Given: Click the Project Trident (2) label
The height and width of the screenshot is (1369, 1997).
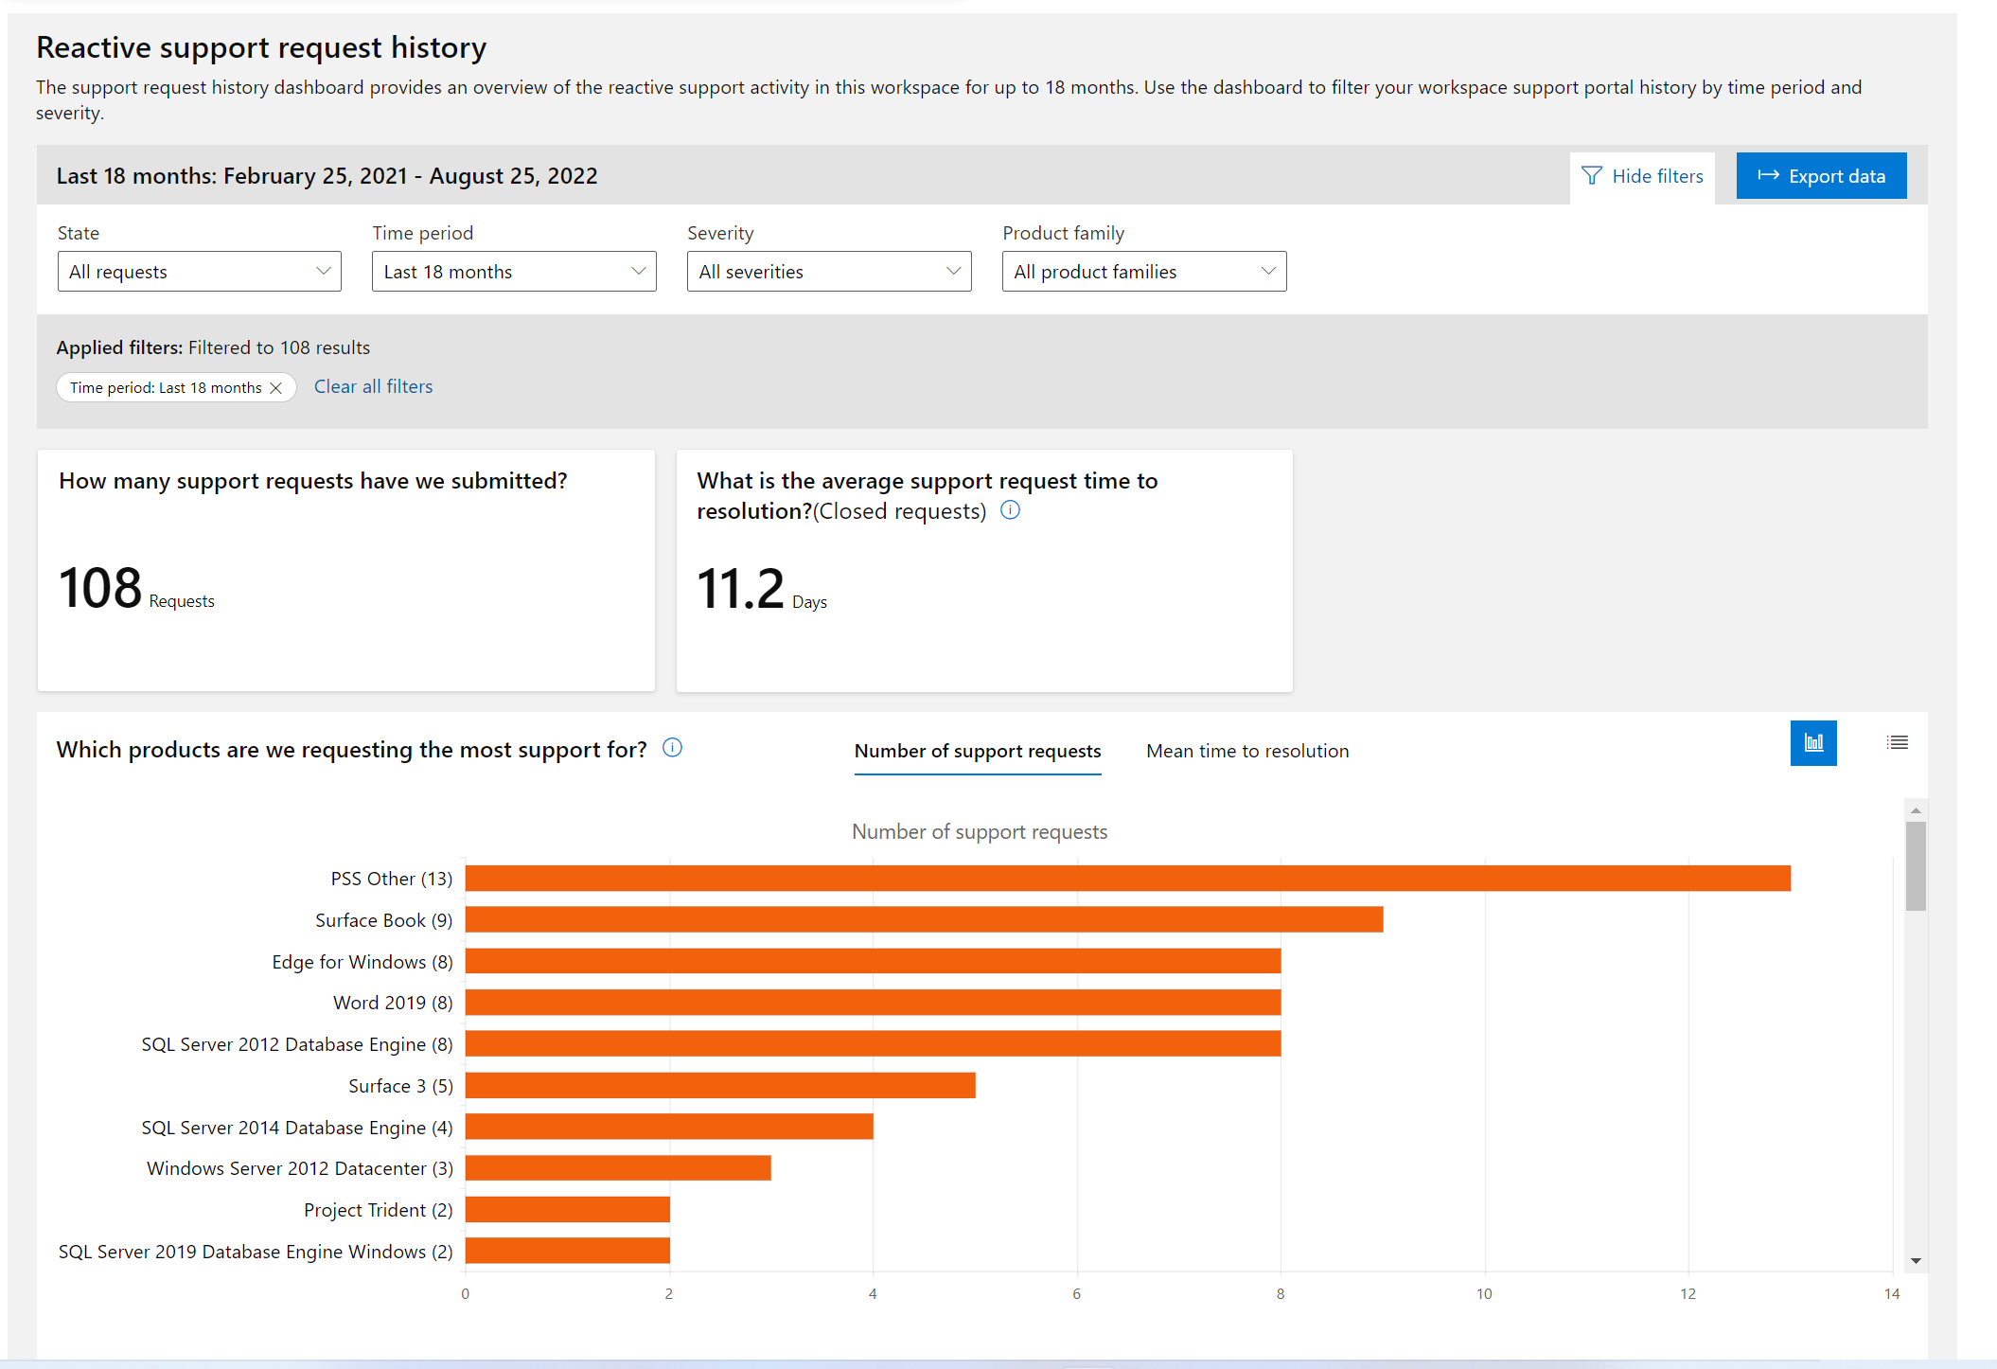Looking at the screenshot, I should click(x=379, y=1210).
